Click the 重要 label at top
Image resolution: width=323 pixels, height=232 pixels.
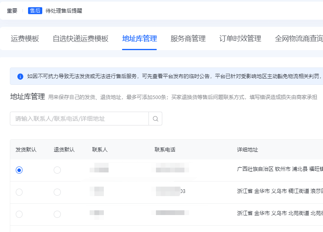12,11
